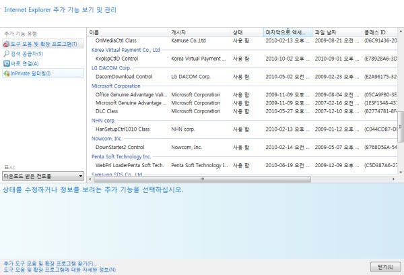Image resolution: width=404 pixels, height=275 pixels.
Task: Select the DownStarter2 Control row
Action: coord(242,148)
